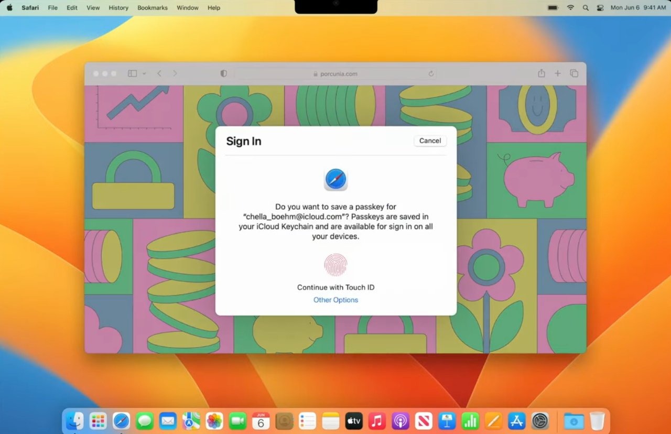671x434 pixels.
Task: Show the tab overview icon
Action: click(574, 73)
